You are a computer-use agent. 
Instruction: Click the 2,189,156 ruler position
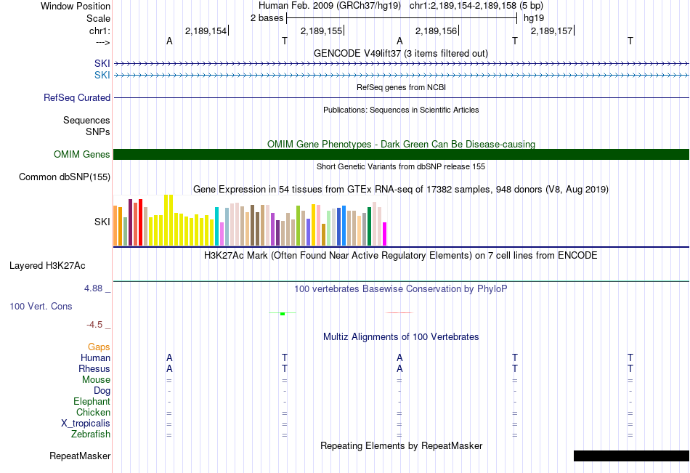(437, 31)
